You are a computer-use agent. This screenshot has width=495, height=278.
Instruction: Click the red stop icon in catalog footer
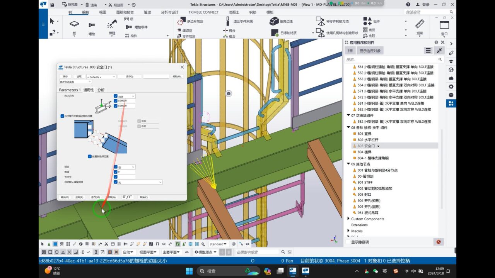coord(439,242)
